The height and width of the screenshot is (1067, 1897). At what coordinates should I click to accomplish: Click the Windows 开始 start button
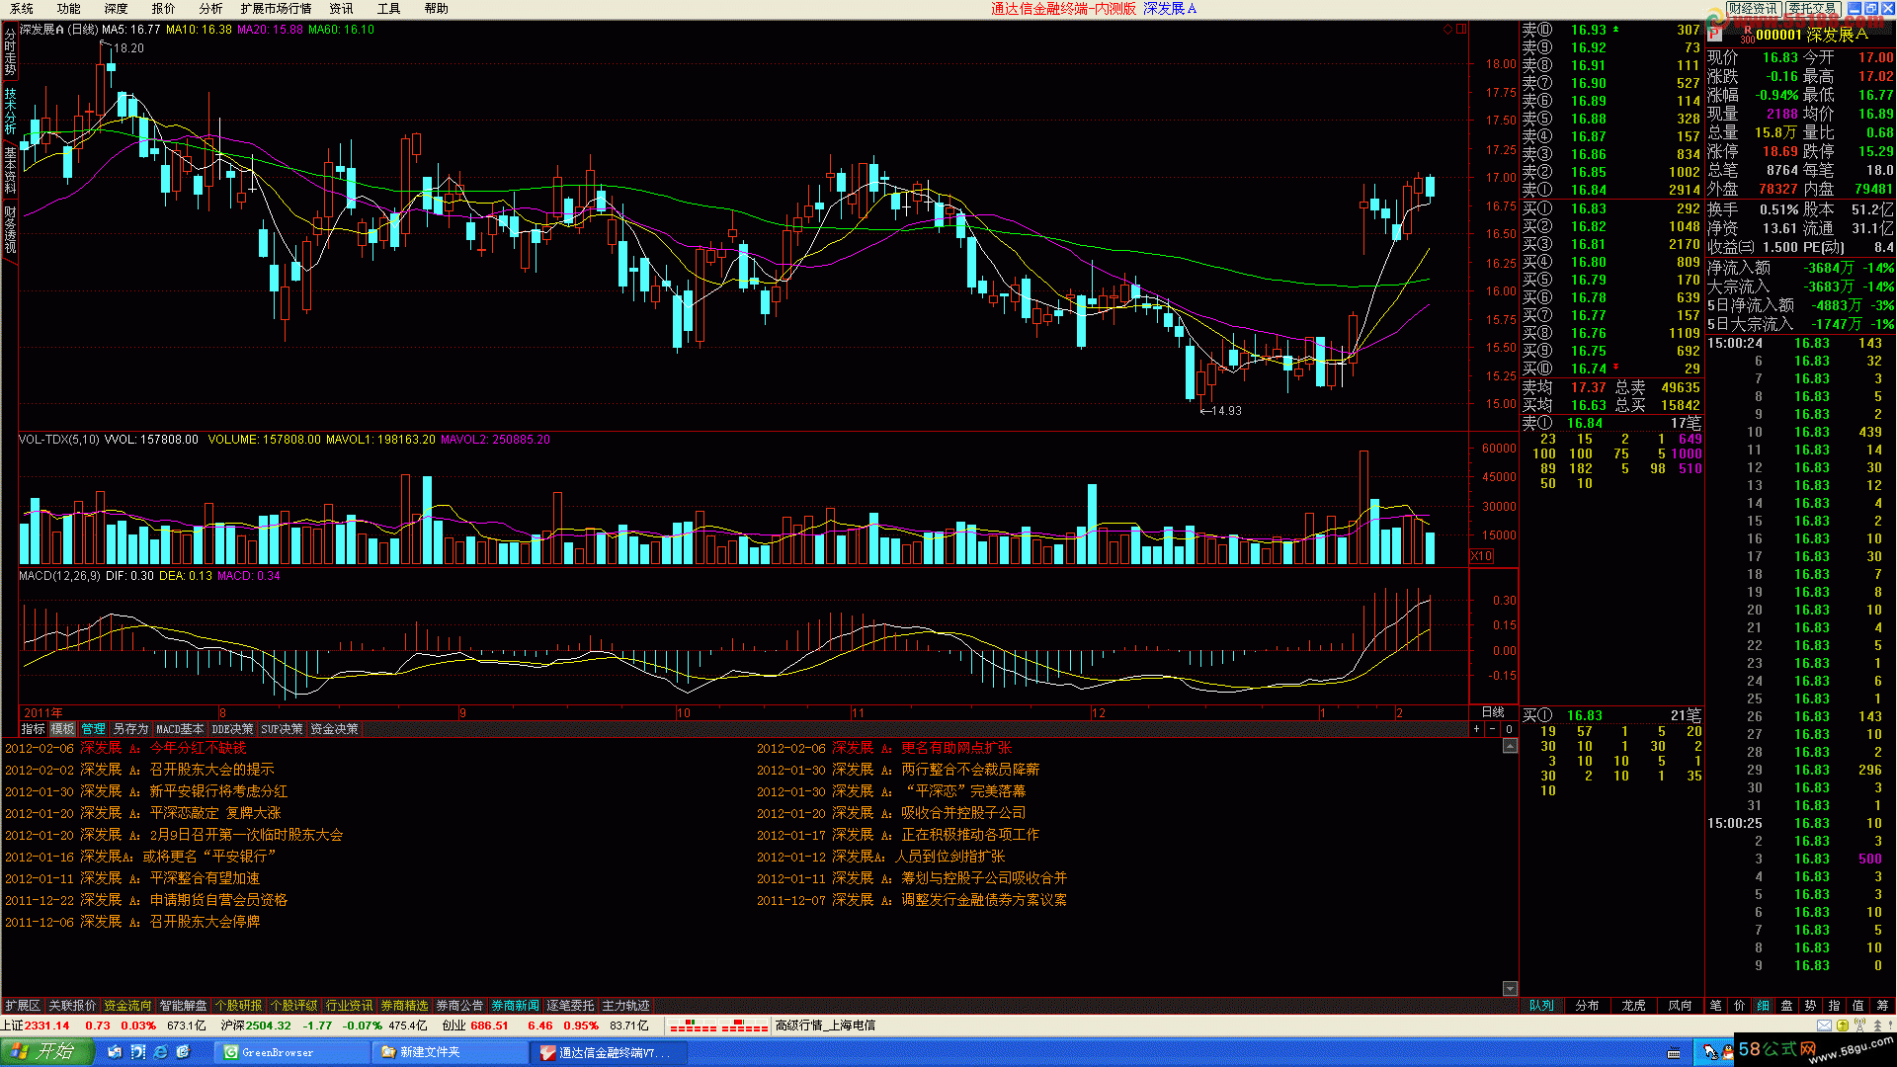pyautogui.click(x=47, y=1051)
